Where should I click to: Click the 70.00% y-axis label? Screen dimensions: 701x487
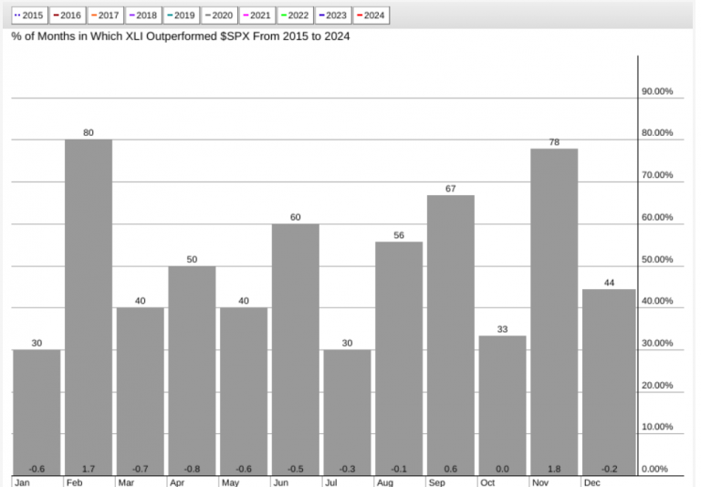click(657, 175)
